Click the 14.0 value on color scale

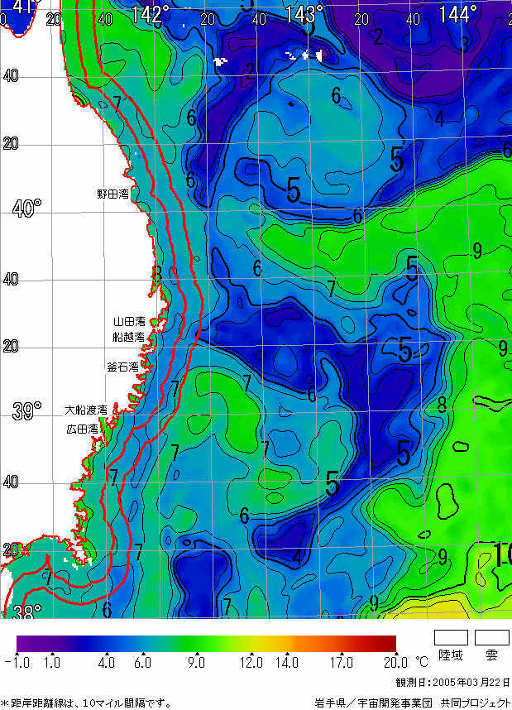288,663
